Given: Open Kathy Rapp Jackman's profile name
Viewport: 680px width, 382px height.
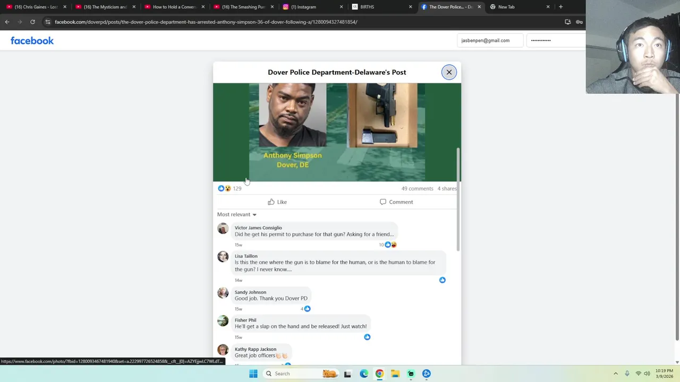Looking at the screenshot, I should [x=256, y=349].
